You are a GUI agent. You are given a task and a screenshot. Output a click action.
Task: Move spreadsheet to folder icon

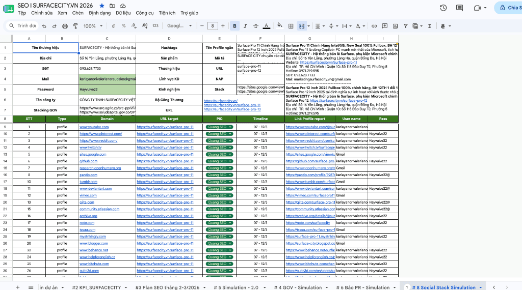[112, 6]
